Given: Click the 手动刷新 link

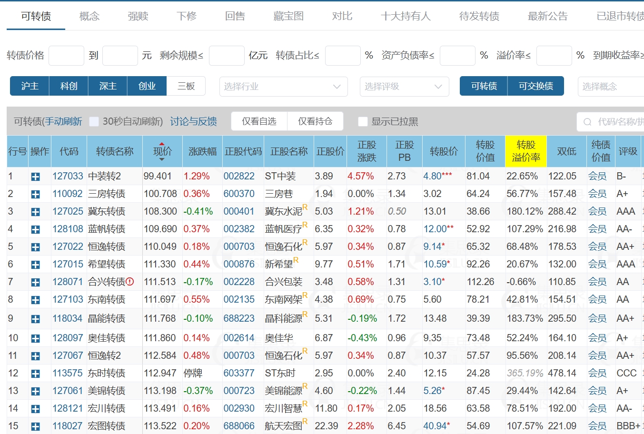Looking at the screenshot, I should point(64,121).
